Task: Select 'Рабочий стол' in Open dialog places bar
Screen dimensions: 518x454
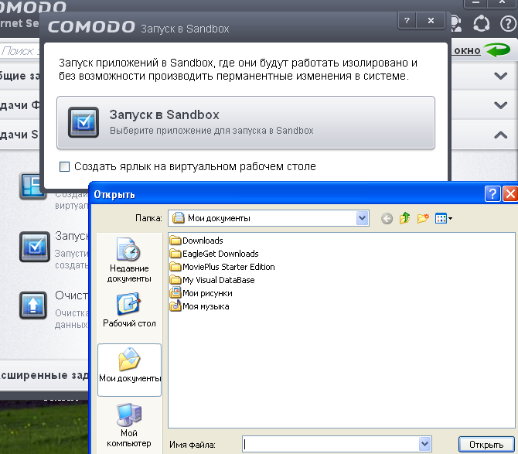Action: click(x=129, y=310)
